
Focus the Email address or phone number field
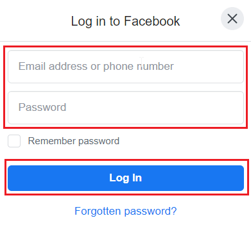[x=126, y=67]
